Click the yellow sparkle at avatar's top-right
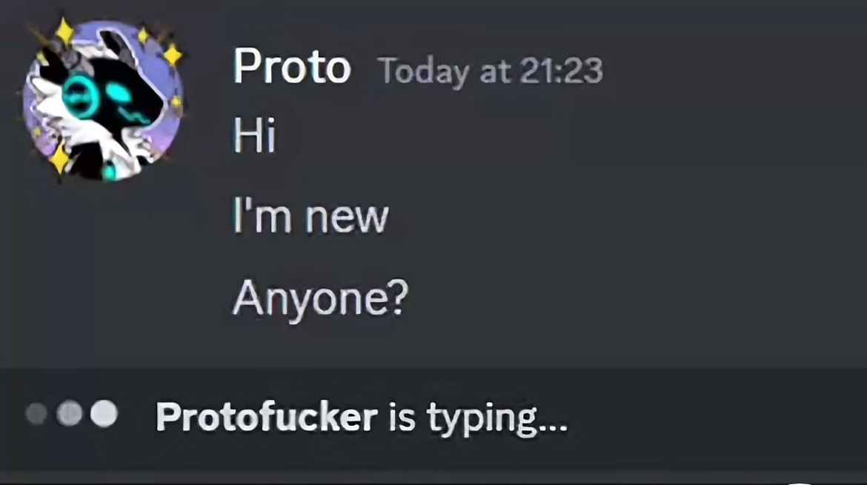 173,54
